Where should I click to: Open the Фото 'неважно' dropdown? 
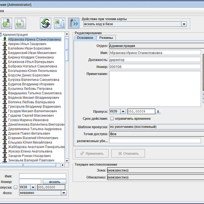click(64, 193)
